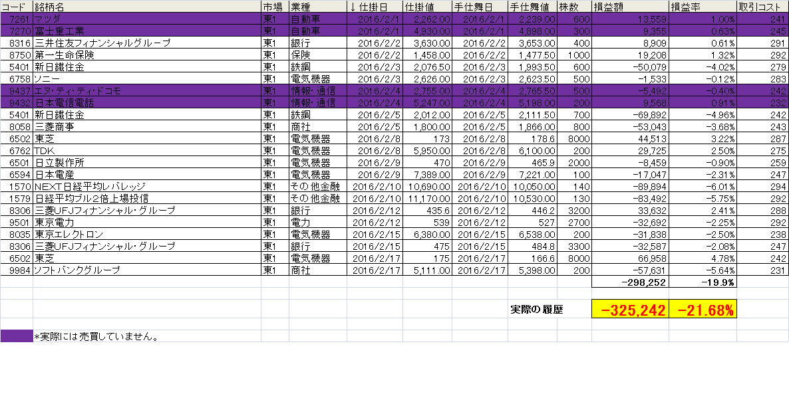
Task: Click profit amount 13,559 cell
Action: point(630,19)
